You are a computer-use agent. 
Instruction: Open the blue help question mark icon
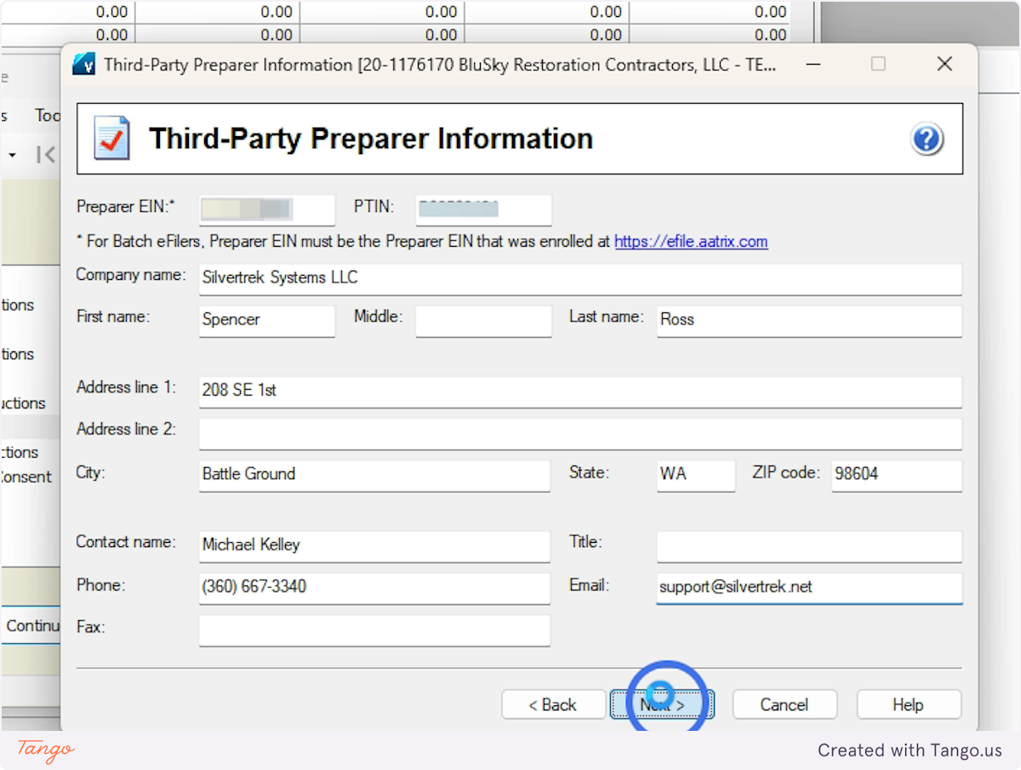click(927, 139)
